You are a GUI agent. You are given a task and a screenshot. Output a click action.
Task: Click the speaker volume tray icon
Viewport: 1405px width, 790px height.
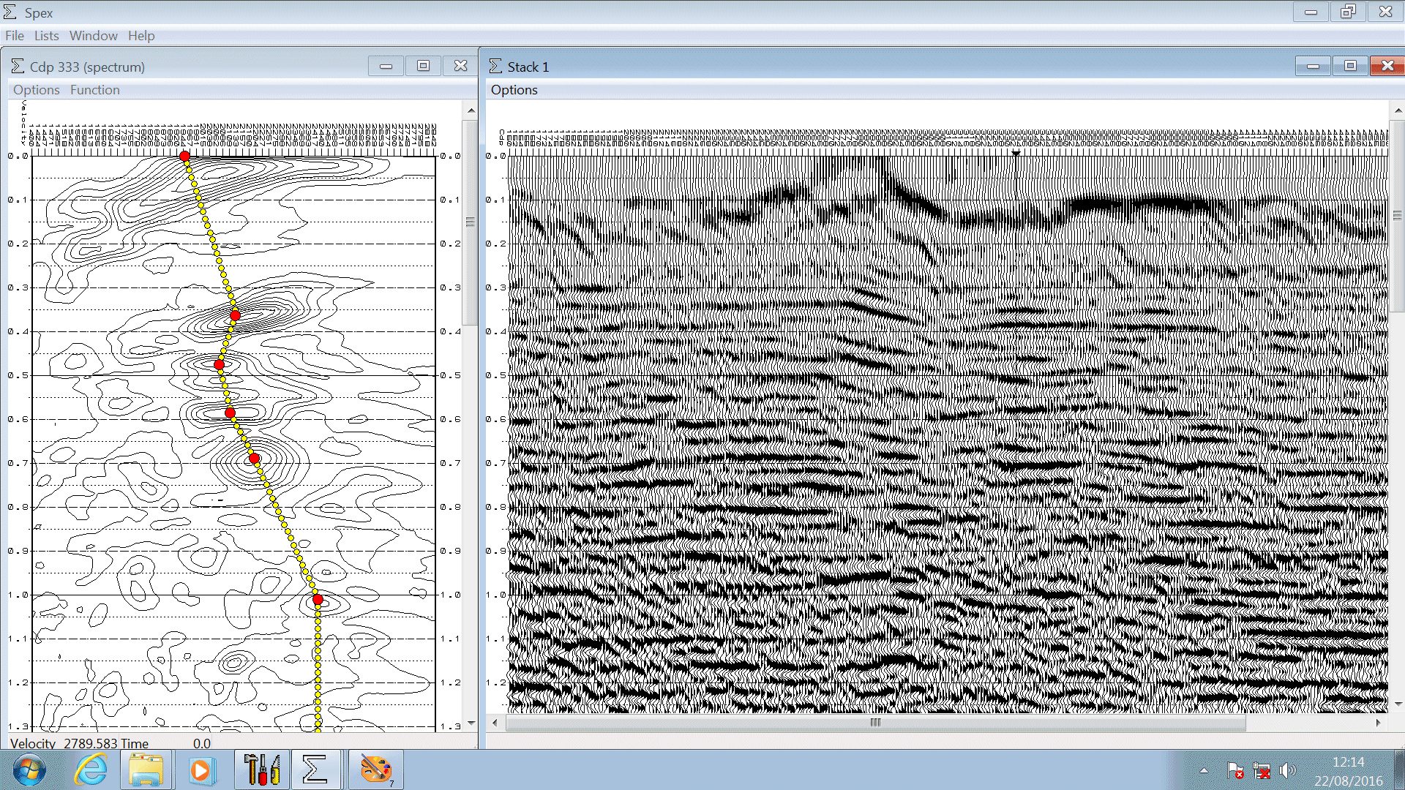pos(1287,770)
